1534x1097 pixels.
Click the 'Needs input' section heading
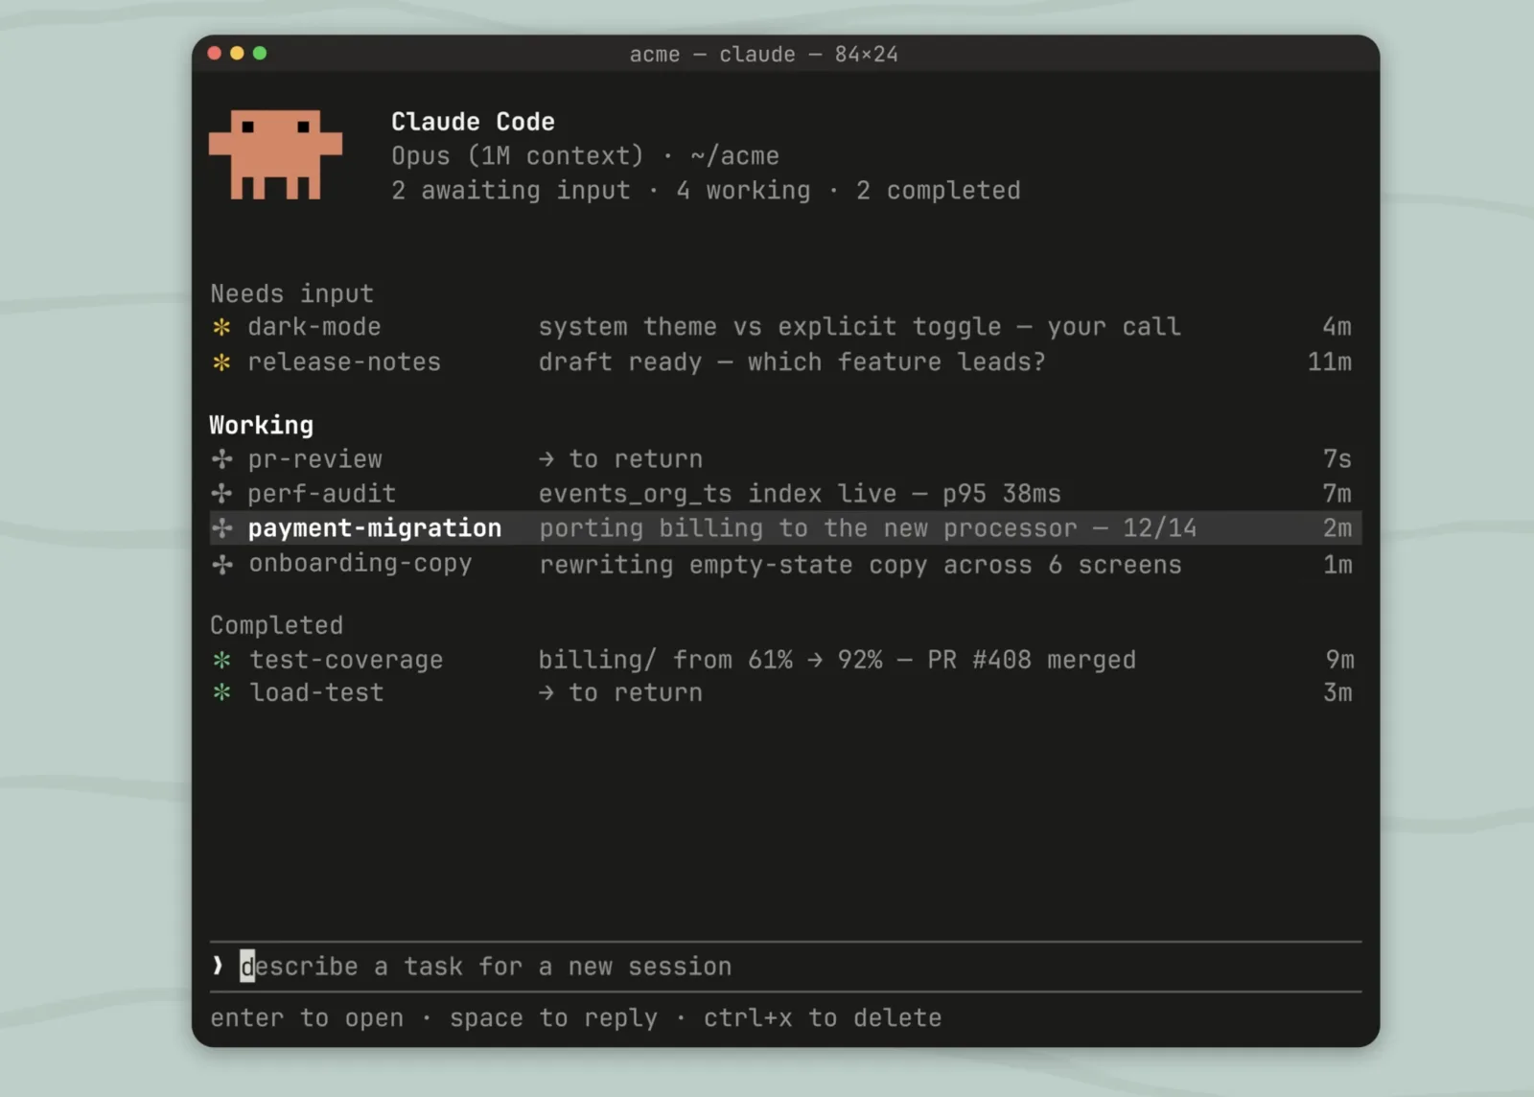click(x=291, y=293)
